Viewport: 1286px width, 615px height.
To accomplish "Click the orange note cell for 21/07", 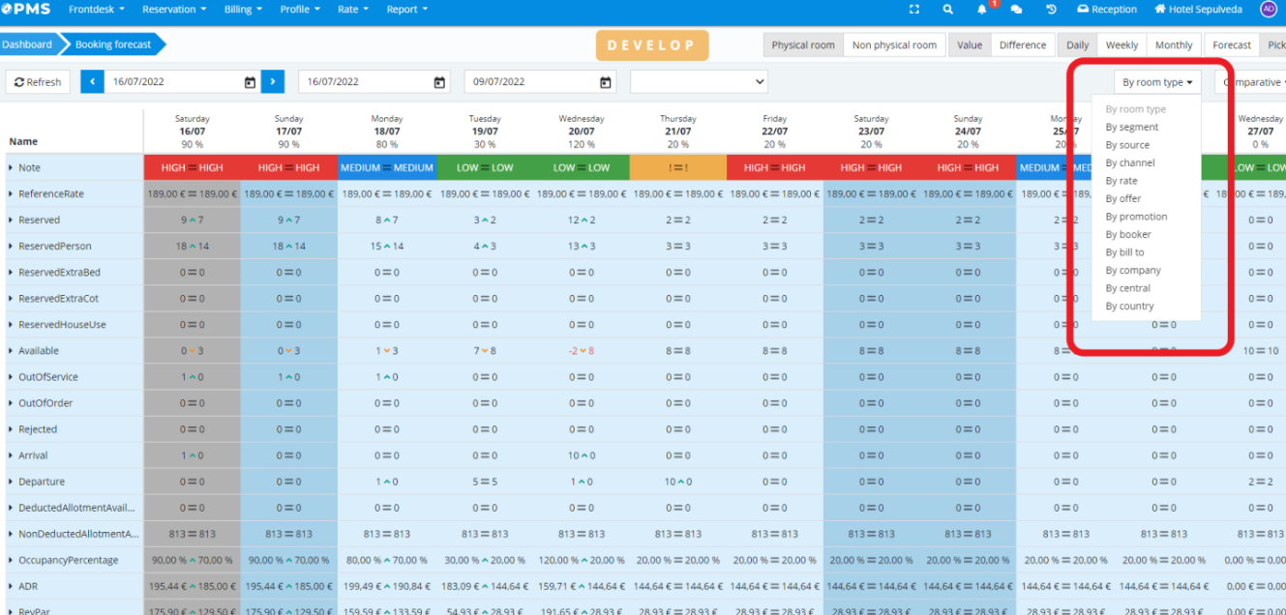I will coord(677,167).
